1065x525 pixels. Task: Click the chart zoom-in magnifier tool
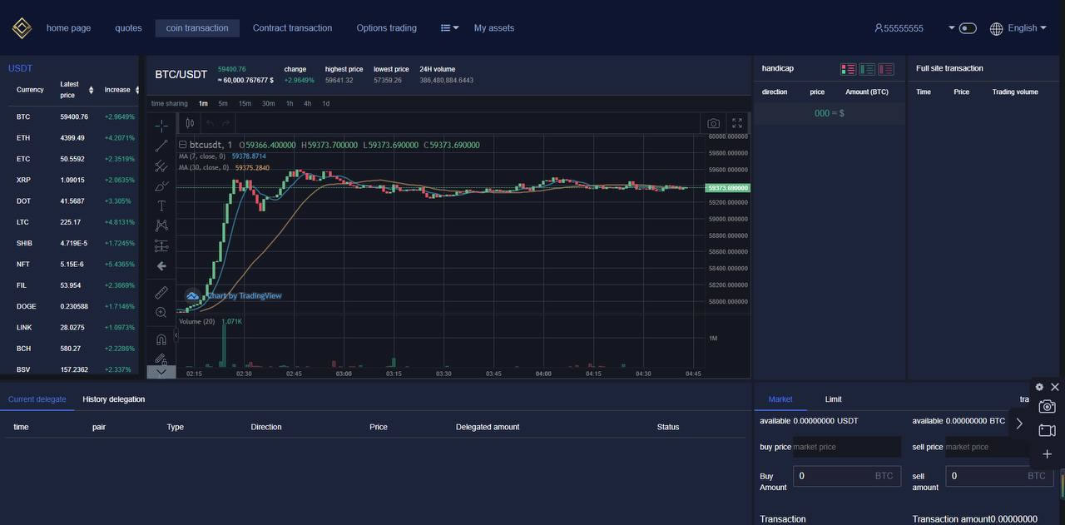[161, 313]
